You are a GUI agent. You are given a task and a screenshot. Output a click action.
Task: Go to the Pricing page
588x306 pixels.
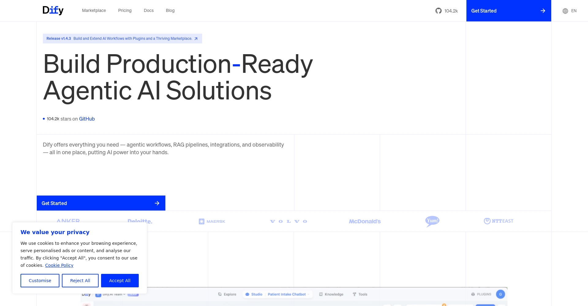pyautogui.click(x=125, y=10)
